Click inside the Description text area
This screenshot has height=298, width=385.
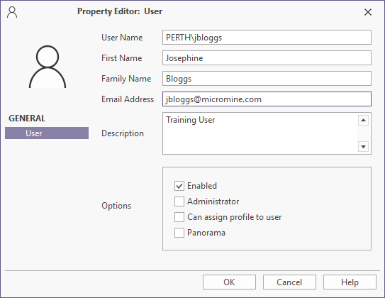[260, 133]
